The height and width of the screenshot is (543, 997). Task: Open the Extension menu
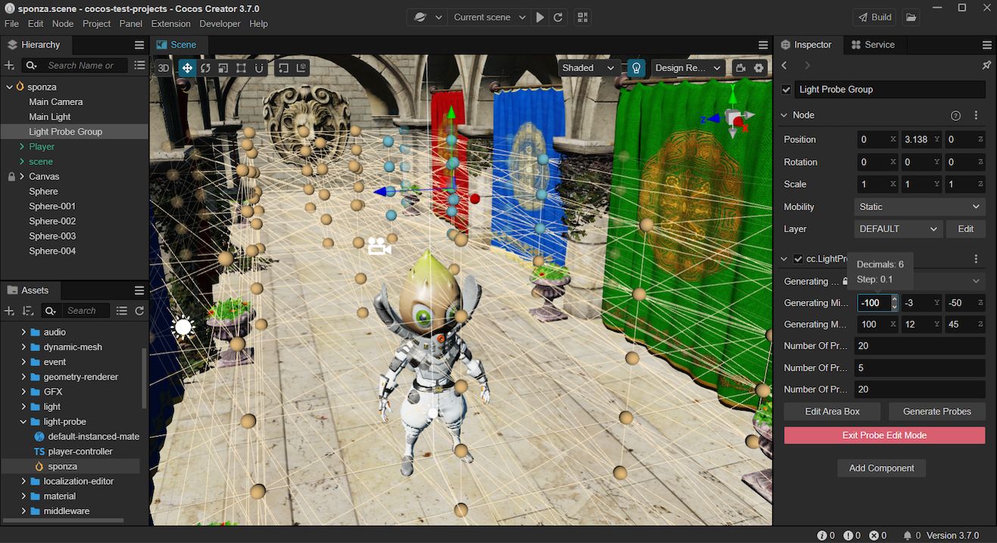(171, 23)
